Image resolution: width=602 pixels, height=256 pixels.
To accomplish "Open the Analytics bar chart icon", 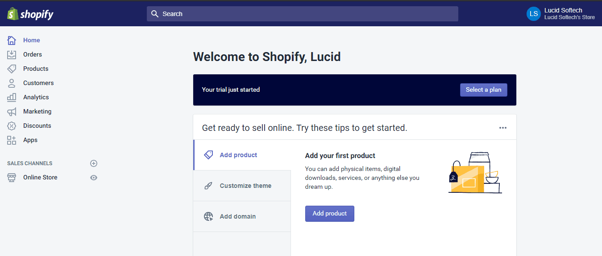I will point(12,97).
